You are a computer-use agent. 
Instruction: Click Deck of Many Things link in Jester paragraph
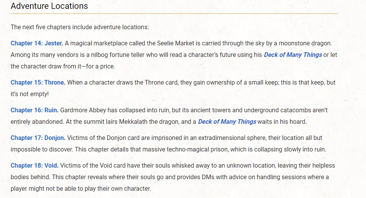click(x=292, y=55)
